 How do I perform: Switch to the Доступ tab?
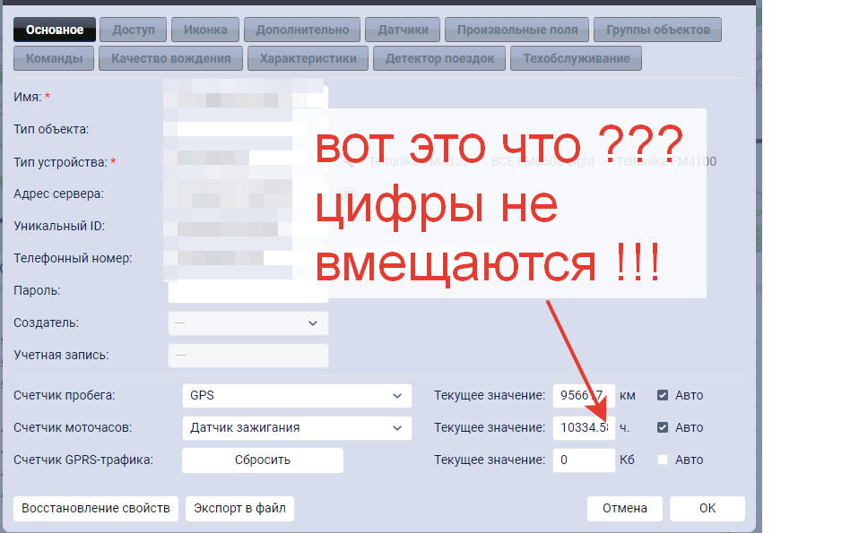134,30
